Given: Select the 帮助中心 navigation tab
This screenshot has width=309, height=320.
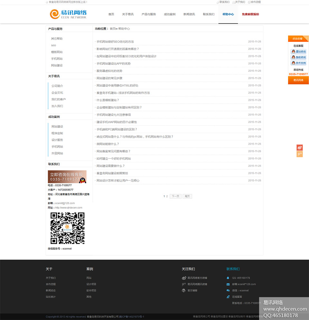Looking at the screenshot, I should [x=228, y=14].
